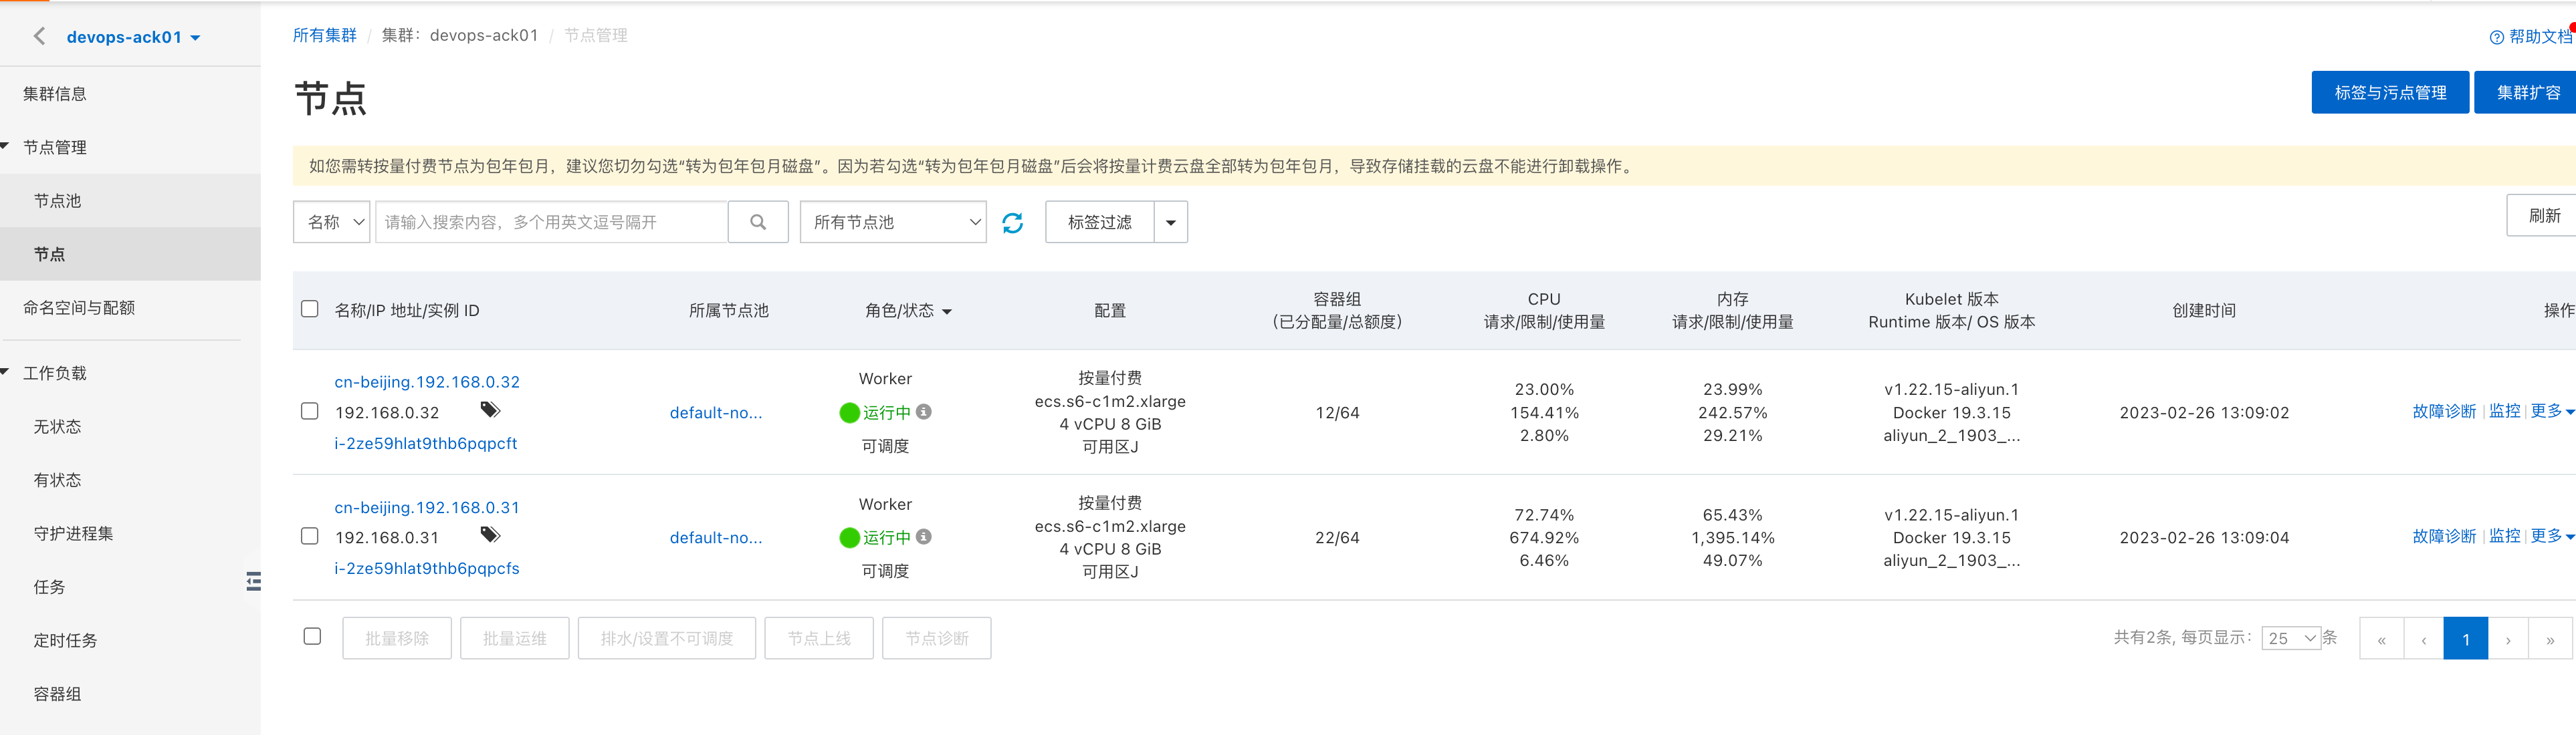The image size is (2576, 735).
Task: Click the node search input field
Action: [x=550, y=222]
